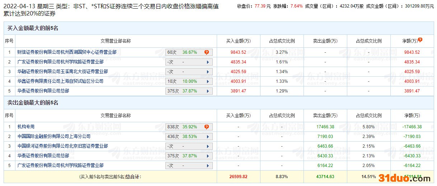Click the arrow icon in the 华融证券 row
The width and height of the screenshot is (437, 186).
(x=208, y=72)
